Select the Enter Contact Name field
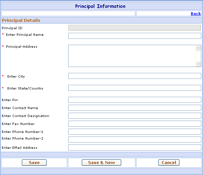203x175 pixels. [134, 108]
